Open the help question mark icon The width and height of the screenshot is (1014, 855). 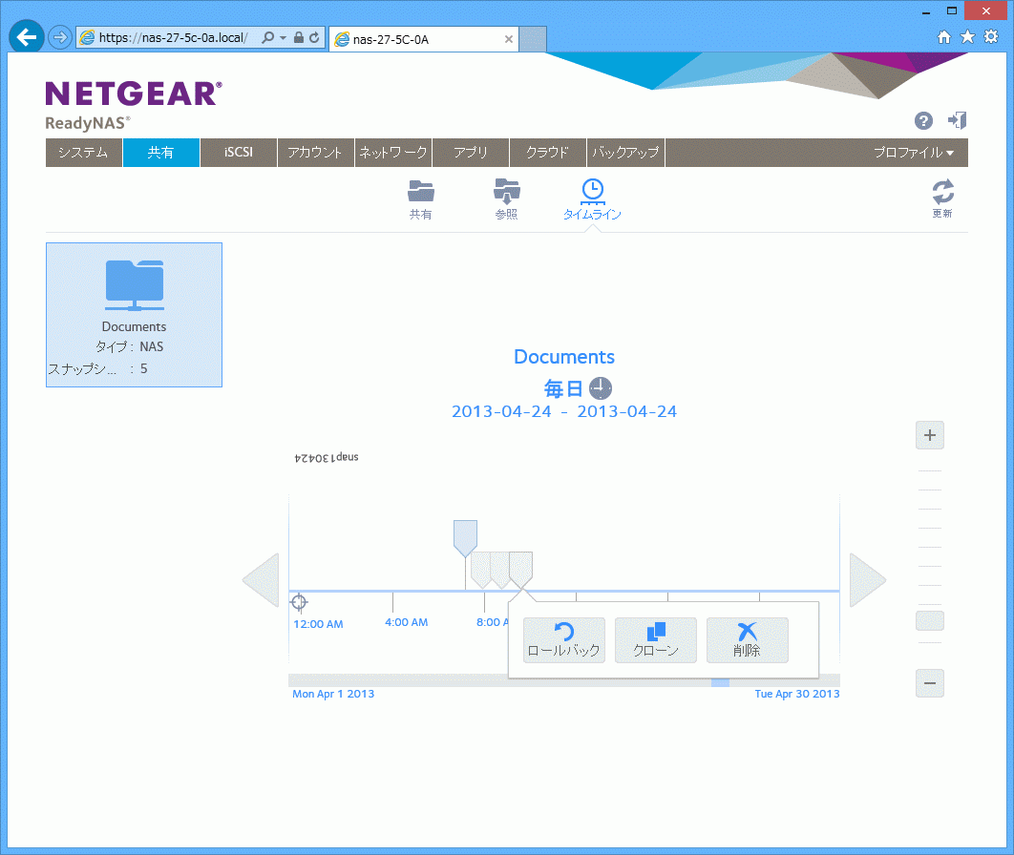pyautogui.click(x=923, y=120)
